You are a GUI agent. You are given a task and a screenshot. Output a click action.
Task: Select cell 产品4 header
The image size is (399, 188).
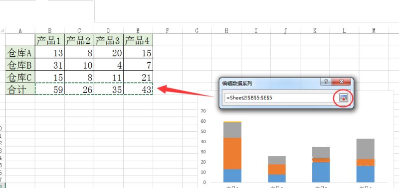tap(138, 40)
